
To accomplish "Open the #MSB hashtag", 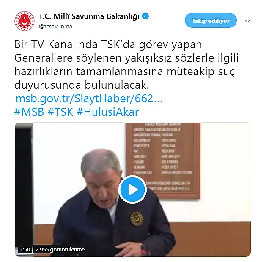I will click(x=29, y=112).
